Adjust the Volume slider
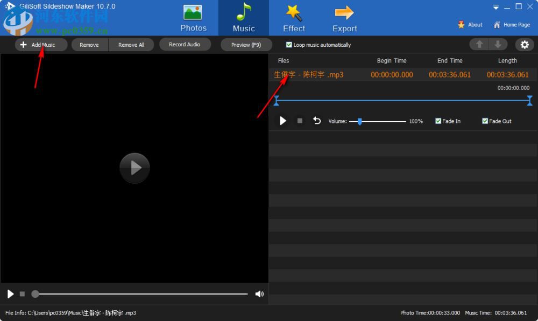The width and height of the screenshot is (538, 321). tap(359, 121)
